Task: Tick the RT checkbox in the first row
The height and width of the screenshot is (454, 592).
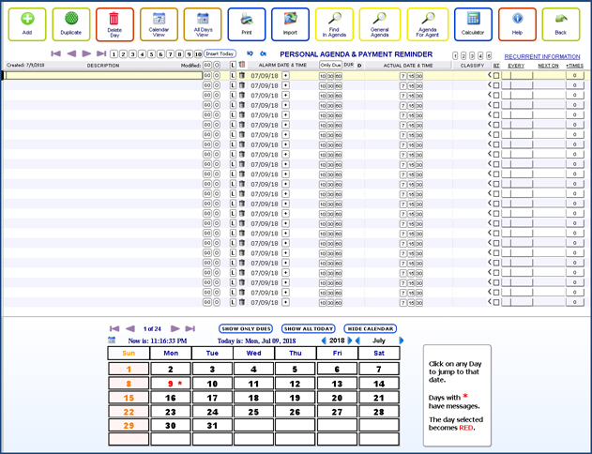Action: (x=496, y=75)
